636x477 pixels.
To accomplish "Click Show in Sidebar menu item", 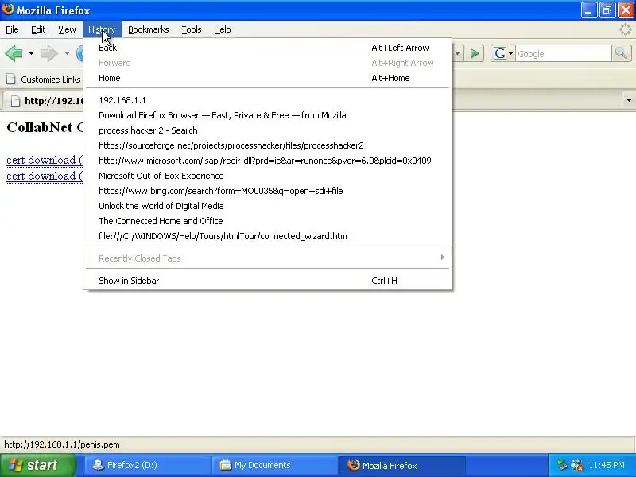I will [268, 281].
